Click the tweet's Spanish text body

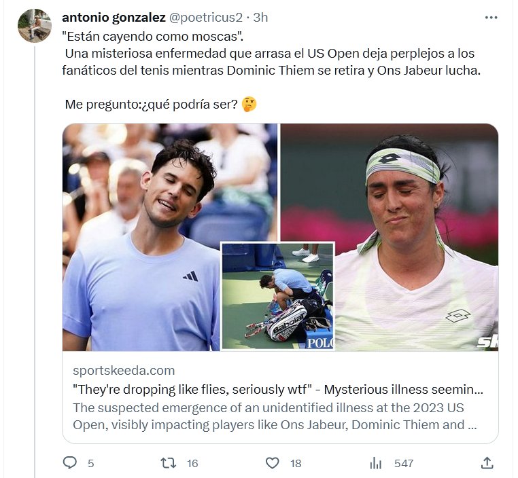(272, 61)
